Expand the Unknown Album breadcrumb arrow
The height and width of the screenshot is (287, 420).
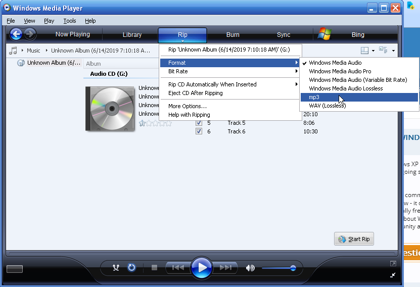pos(46,51)
